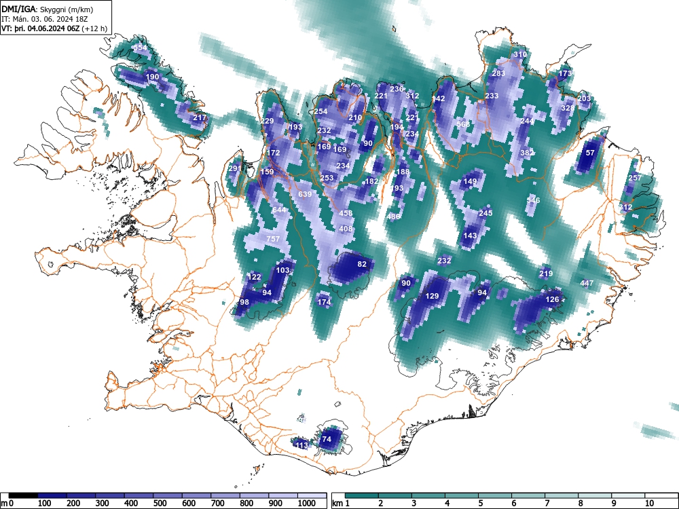679x509 pixels.
Task: Click the visibility value 190 on the map
Action: pos(152,77)
